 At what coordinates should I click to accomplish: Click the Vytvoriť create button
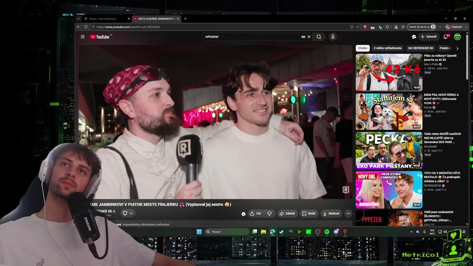click(x=429, y=37)
